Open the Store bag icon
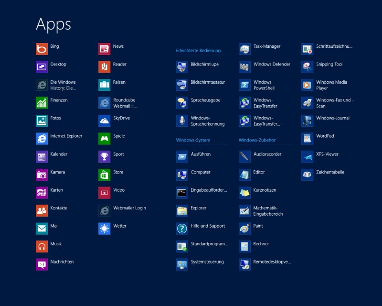This screenshot has width=382, height=306. 104,175
